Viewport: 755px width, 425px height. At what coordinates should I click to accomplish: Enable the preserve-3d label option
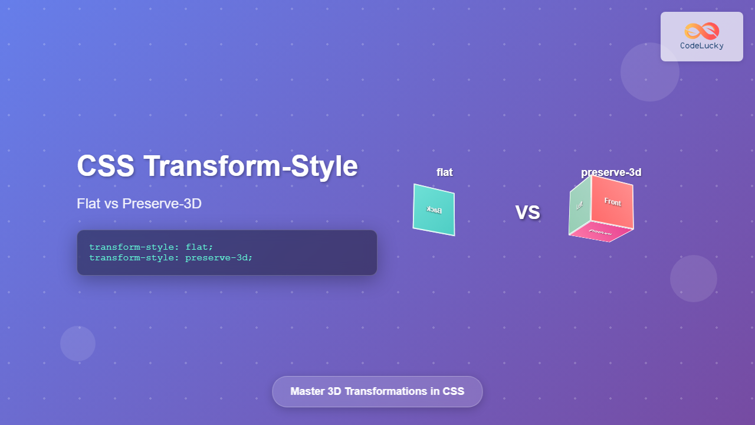coord(611,172)
